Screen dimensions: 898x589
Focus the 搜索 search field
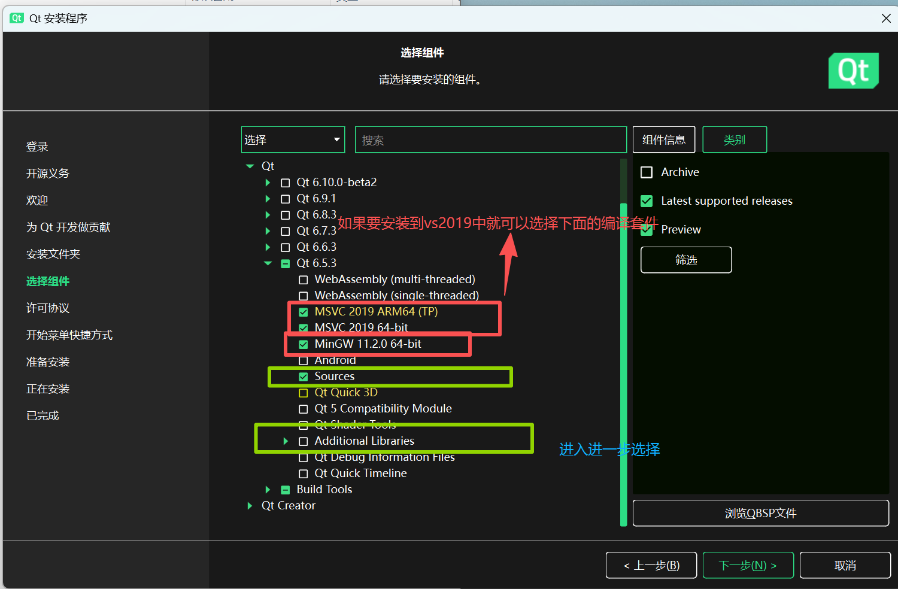tap(491, 139)
